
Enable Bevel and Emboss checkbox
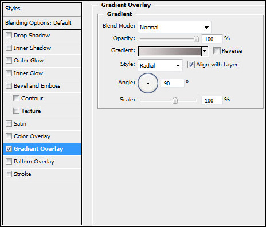pos(9,86)
